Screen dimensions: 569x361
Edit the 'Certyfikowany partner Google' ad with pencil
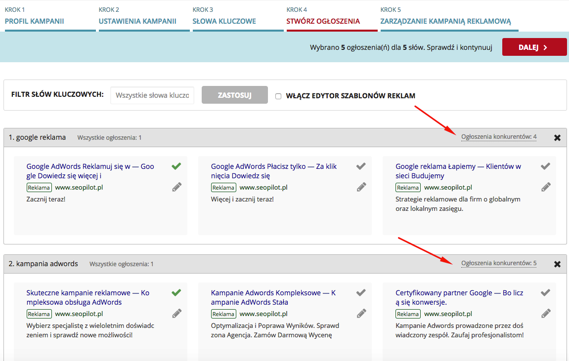coord(546,313)
